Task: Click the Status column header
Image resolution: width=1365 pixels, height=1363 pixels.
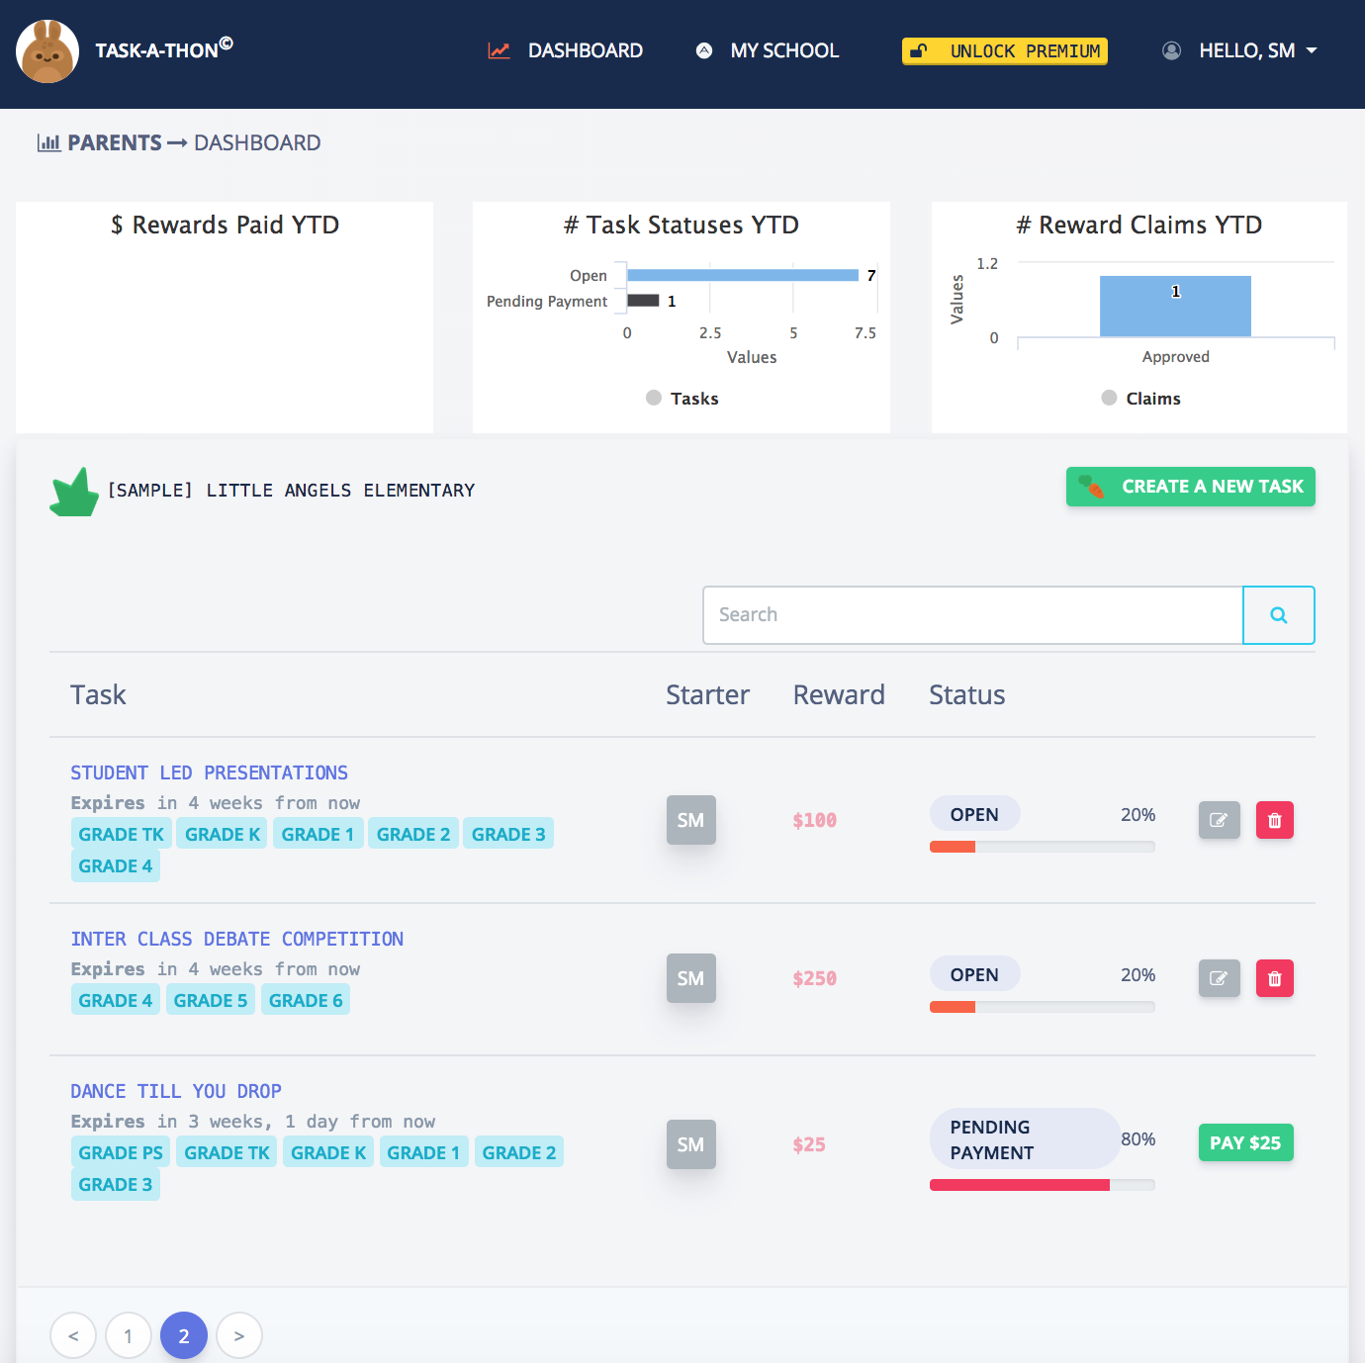Action: [967, 694]
